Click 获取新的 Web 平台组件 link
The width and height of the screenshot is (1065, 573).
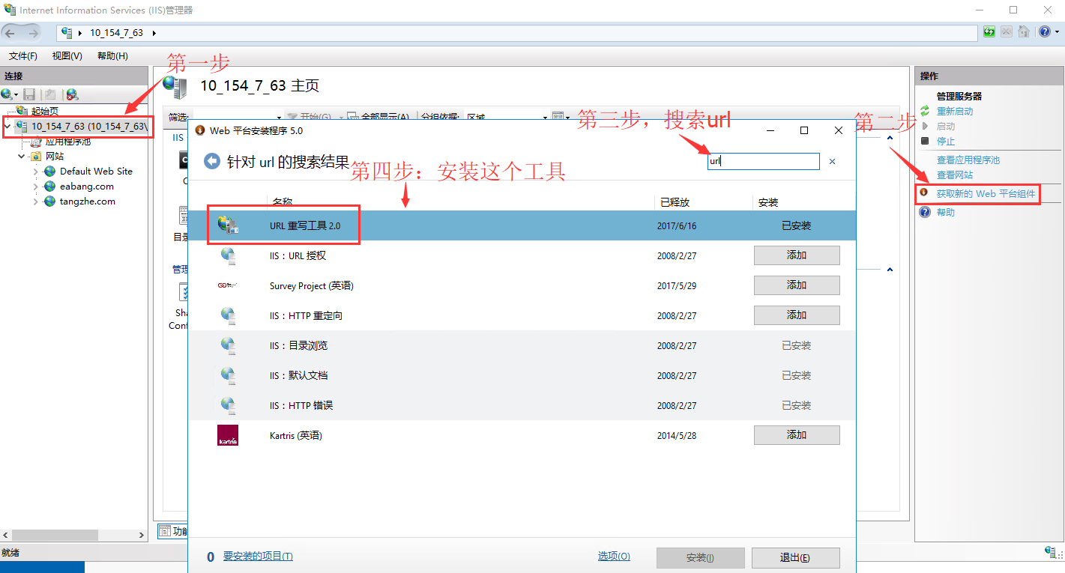986,193
